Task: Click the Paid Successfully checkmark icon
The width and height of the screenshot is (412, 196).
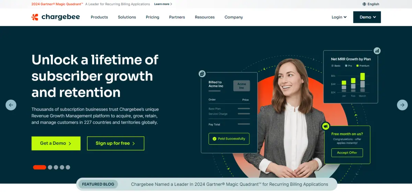Action: (215, 139)
